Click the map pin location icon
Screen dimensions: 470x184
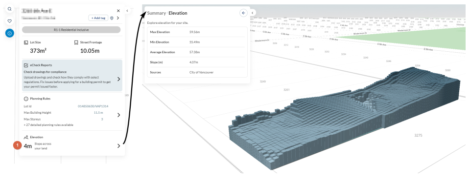(x=112, y=18)
